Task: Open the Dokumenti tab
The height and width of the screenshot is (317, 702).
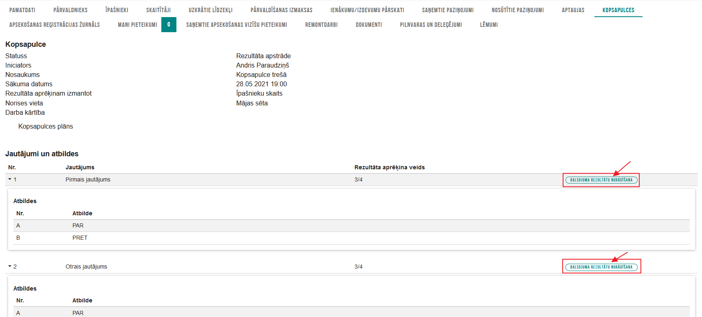Action: [x=369, y=25]
